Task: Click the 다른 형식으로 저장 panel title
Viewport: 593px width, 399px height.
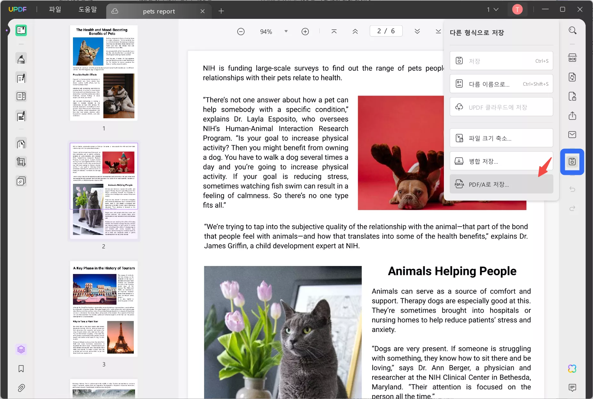Action: 477,33
